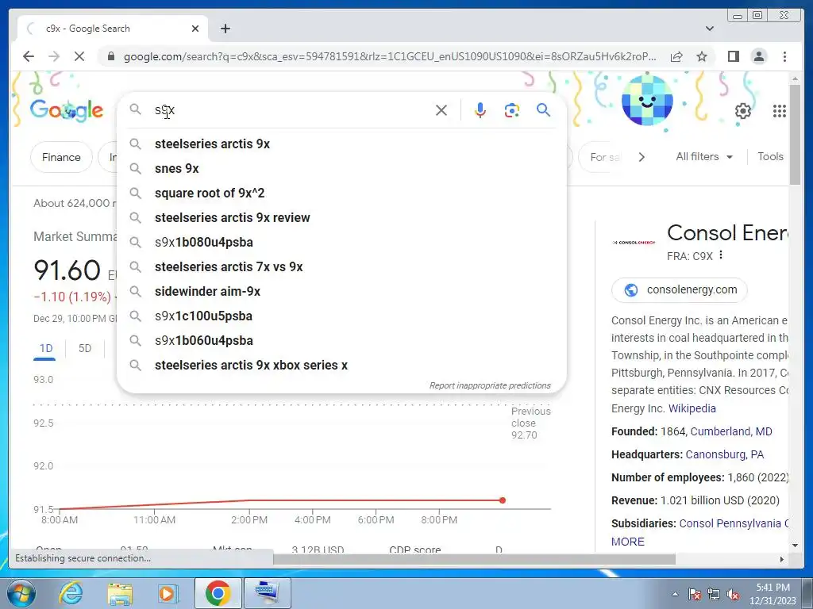The height and width of the screenshot is (609, 813).
Task: Open Consol Energy more options dots
Action: pyautogui.click(x=721, y=255)
